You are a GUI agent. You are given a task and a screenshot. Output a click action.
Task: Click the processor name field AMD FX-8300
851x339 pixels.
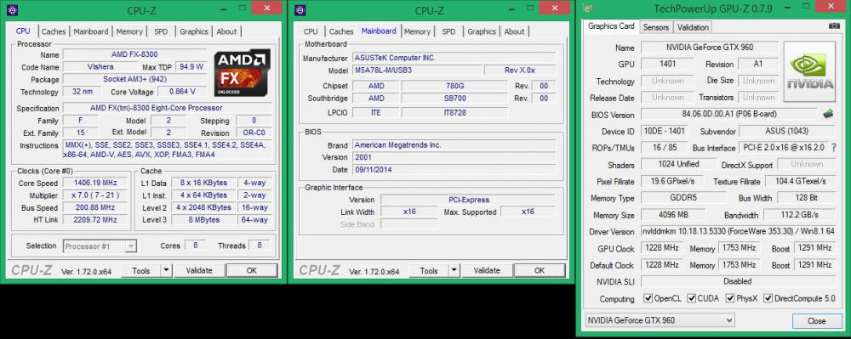[134, 54]
